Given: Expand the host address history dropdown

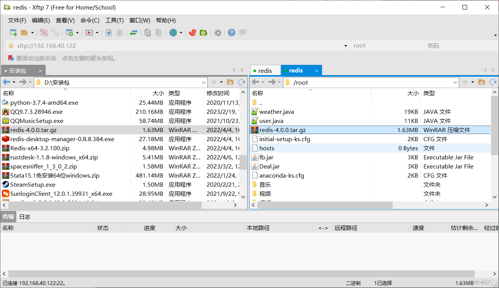Looking at the screenshot, I should (346, 46).
